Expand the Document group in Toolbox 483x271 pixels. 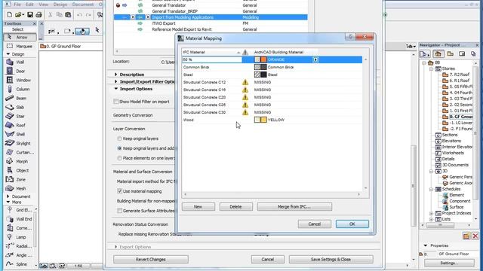[x=8, y=196]
